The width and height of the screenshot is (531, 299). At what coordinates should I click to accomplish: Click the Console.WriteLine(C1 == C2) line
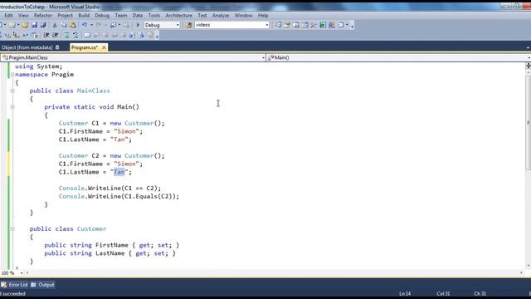(110, 189)
